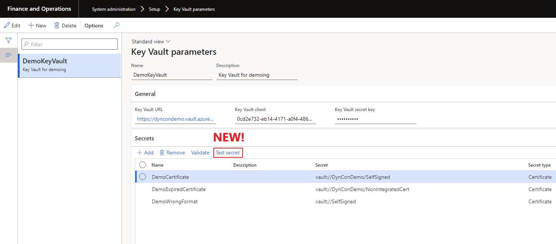Open the filter pane funnel icon
Image resolution: width=556 pixels, height=244 pixels.
[x=9, y=40]
